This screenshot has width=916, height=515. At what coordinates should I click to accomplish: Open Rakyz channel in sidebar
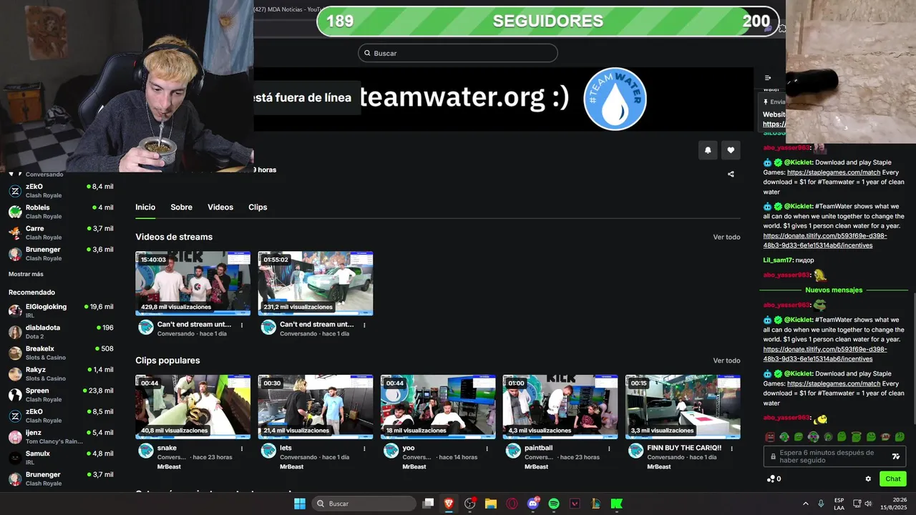click(x=61, y=374)
